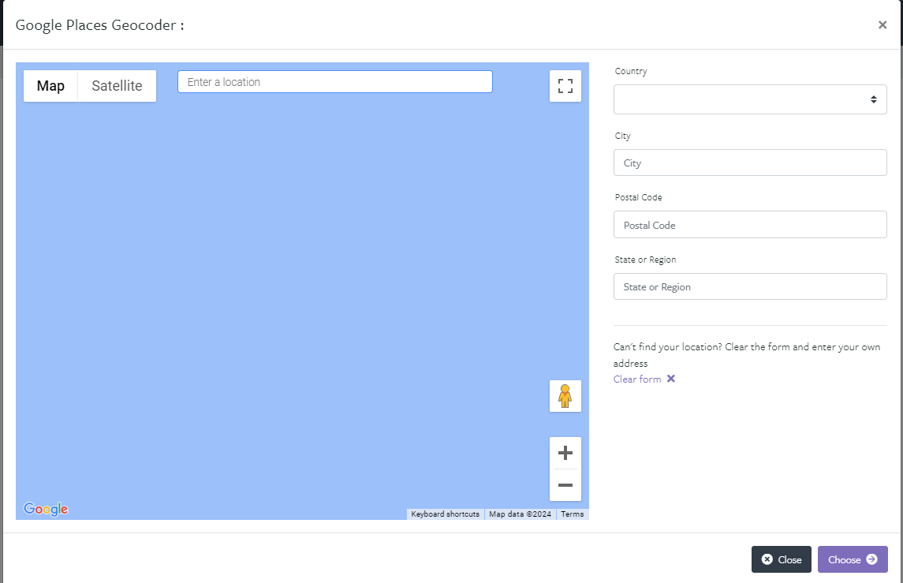903x583 pixels.
Task: Zoom in on the map
Action: [x=565, y=453]
